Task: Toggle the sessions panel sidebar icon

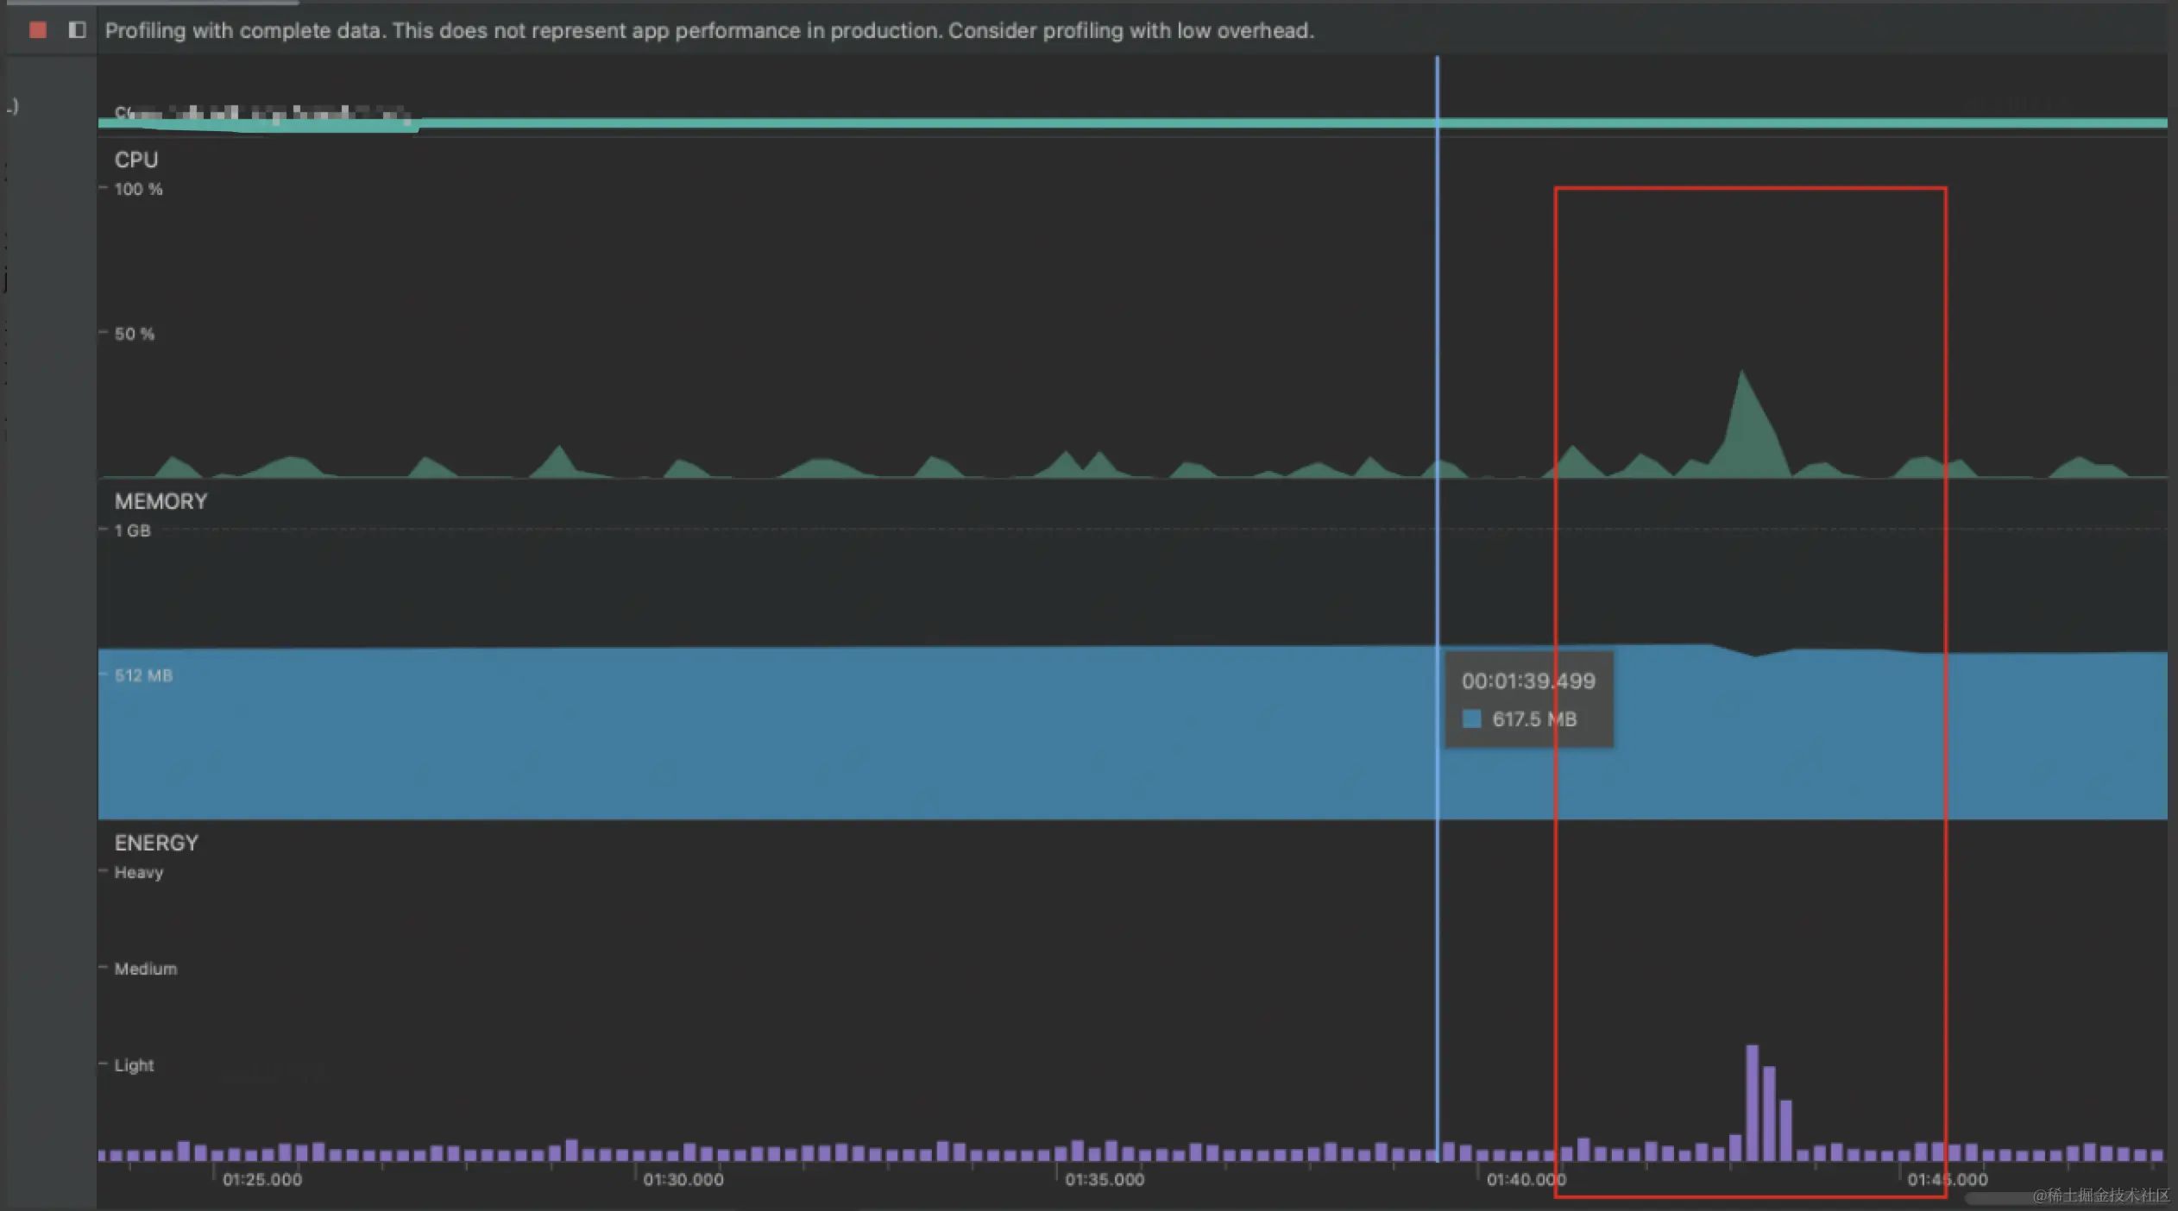Action: point(77,30)
